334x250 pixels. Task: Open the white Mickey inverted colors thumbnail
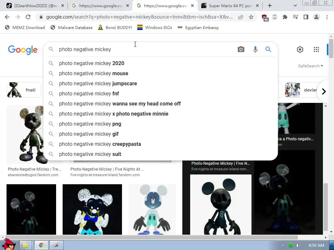[152, 209]
